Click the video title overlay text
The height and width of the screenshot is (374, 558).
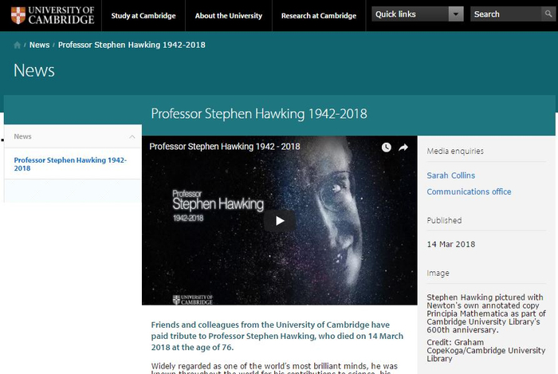pyautogui.click(x=225, y=147)
